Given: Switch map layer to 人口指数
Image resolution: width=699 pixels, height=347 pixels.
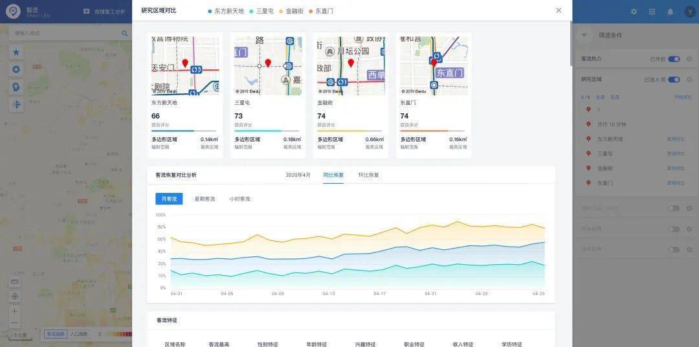Looking at the screenshot, I should click(x=78, y=333).
